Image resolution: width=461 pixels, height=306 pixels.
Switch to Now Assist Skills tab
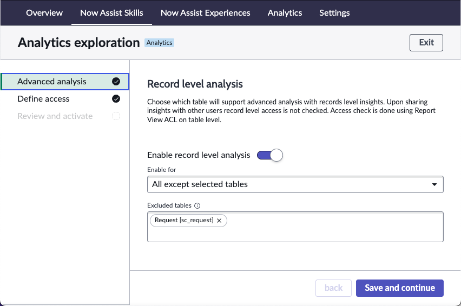111,13
